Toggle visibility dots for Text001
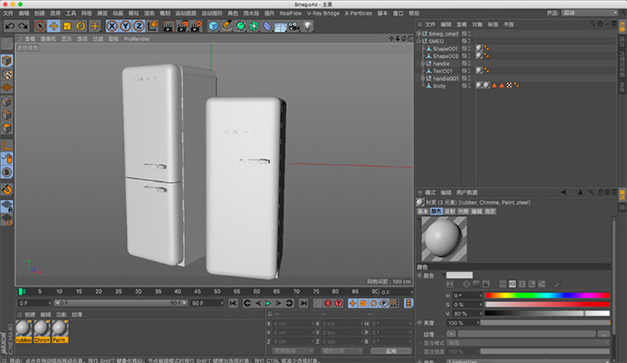627x363 pixels. click(469, 71)
